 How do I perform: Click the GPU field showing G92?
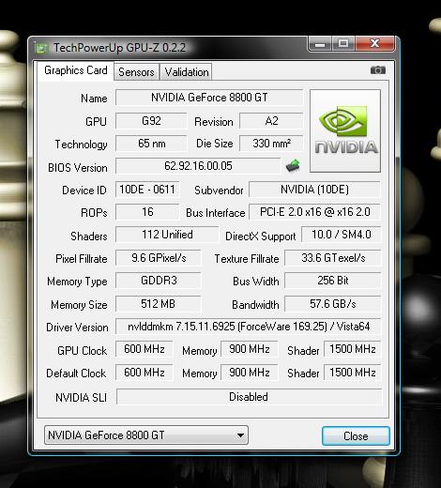[x=151, y=121]
